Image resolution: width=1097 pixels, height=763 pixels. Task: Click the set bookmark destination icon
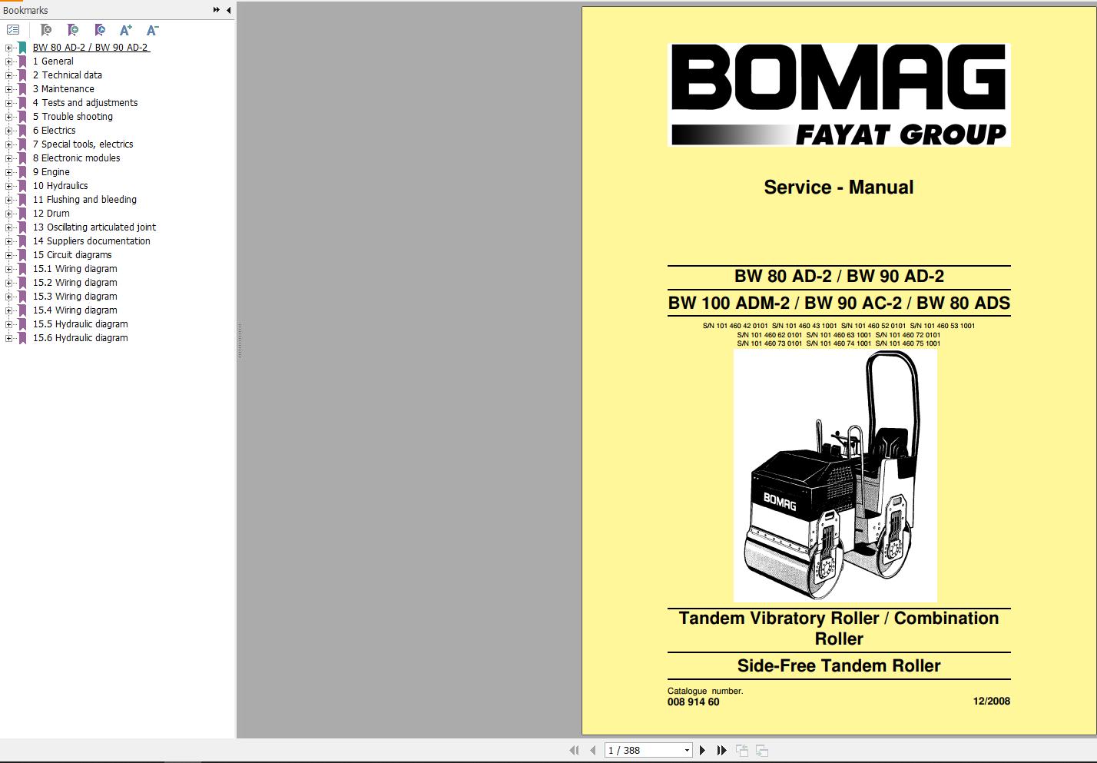pos(100,30)
